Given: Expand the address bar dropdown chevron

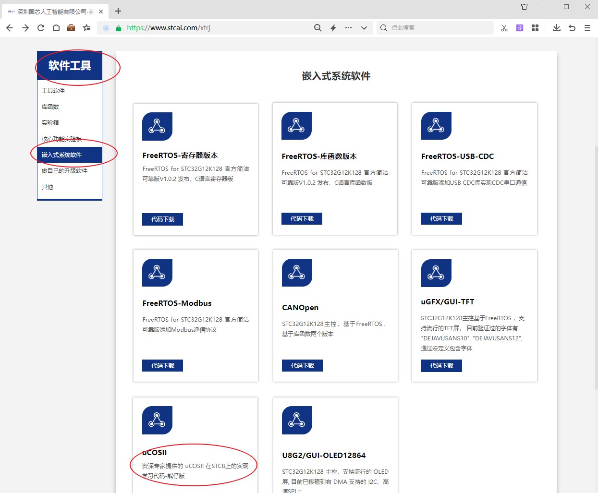Looking at the screenshot, I should (x=364, y=28).
